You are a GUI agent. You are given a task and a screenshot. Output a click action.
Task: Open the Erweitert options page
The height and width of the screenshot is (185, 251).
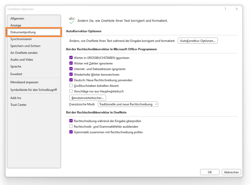16,74
